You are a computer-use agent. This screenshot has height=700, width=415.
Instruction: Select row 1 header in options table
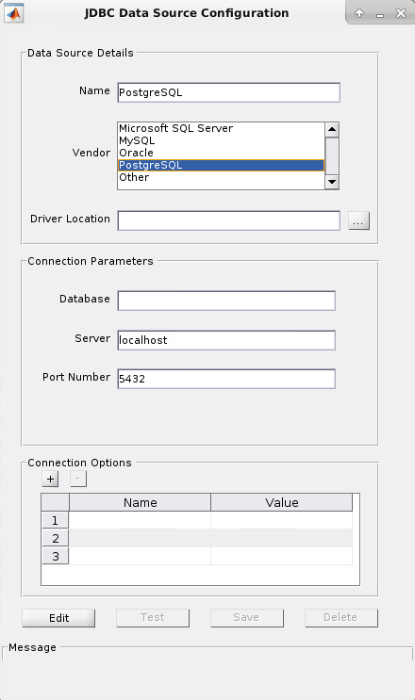56,521
